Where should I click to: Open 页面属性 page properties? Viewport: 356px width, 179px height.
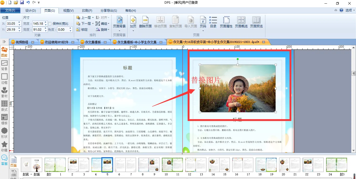(x=226, y=22)
